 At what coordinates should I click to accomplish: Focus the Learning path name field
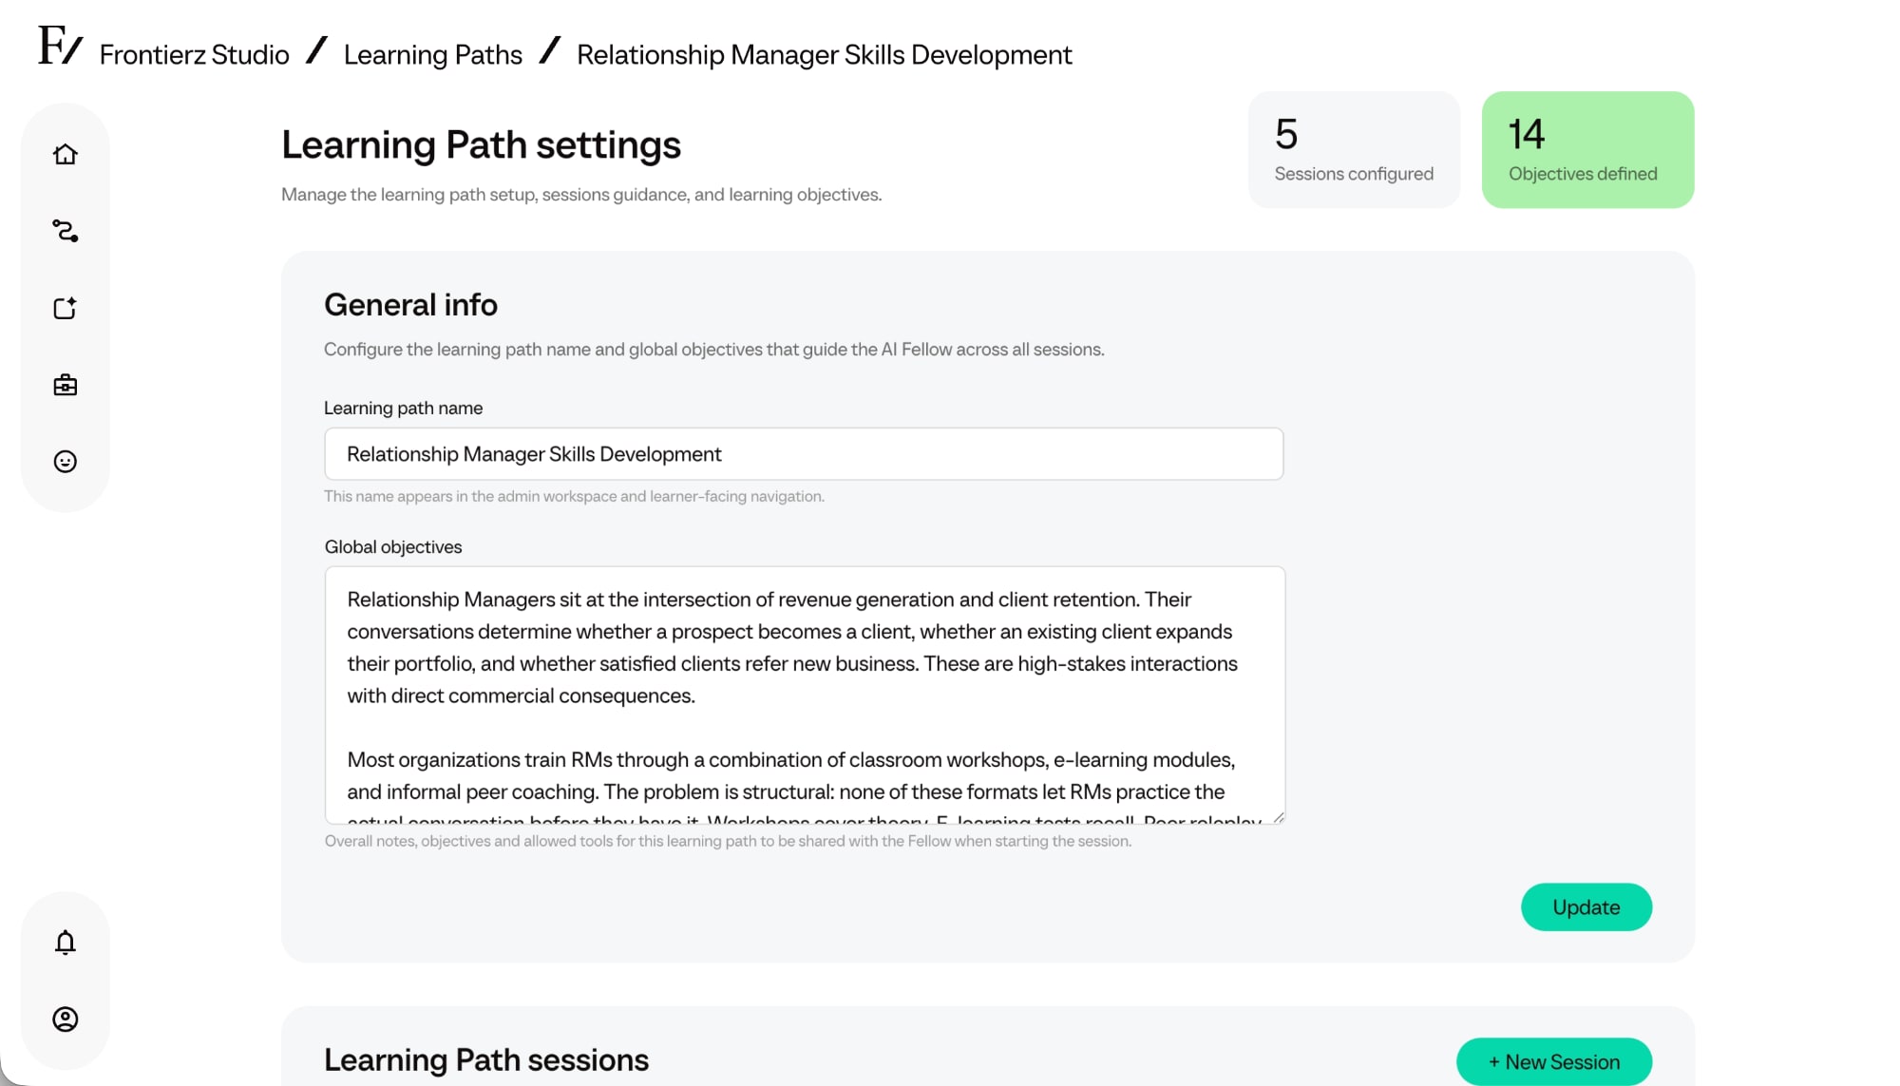[804, 454]
